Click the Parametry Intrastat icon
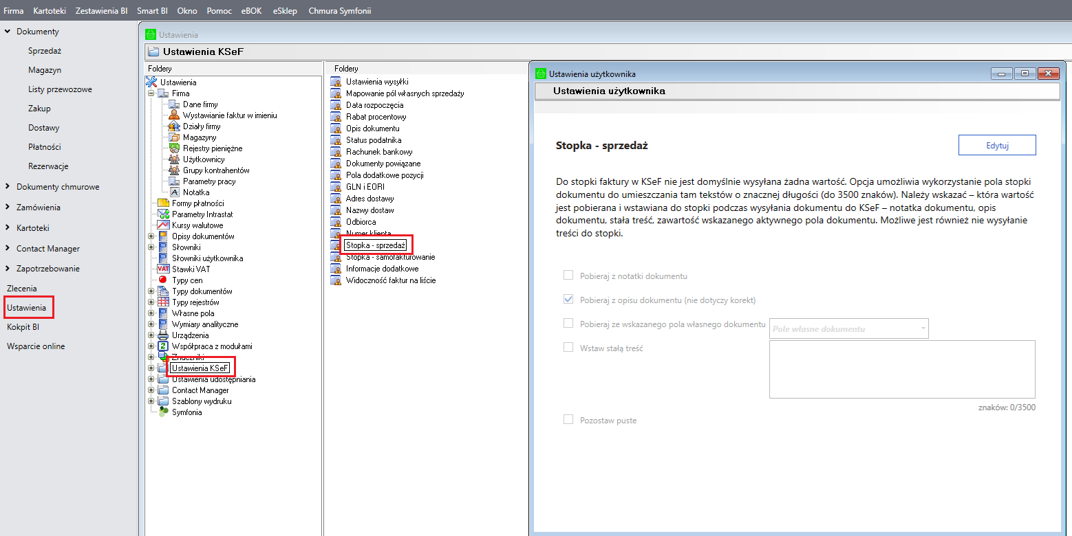This screenshot has width=1072, height=536. 163,214
